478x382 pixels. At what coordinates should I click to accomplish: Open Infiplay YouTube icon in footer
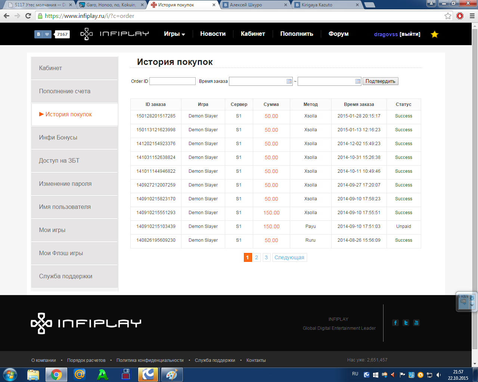click(416, 323)
